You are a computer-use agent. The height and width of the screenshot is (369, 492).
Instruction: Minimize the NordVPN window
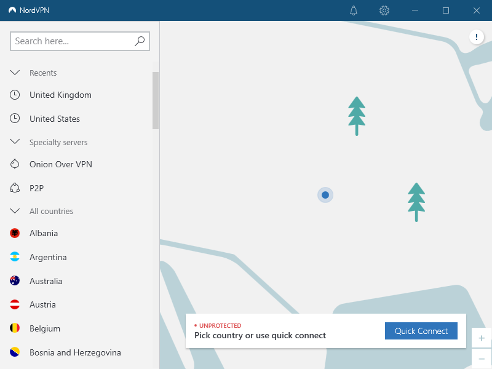[x=415, y=10]
